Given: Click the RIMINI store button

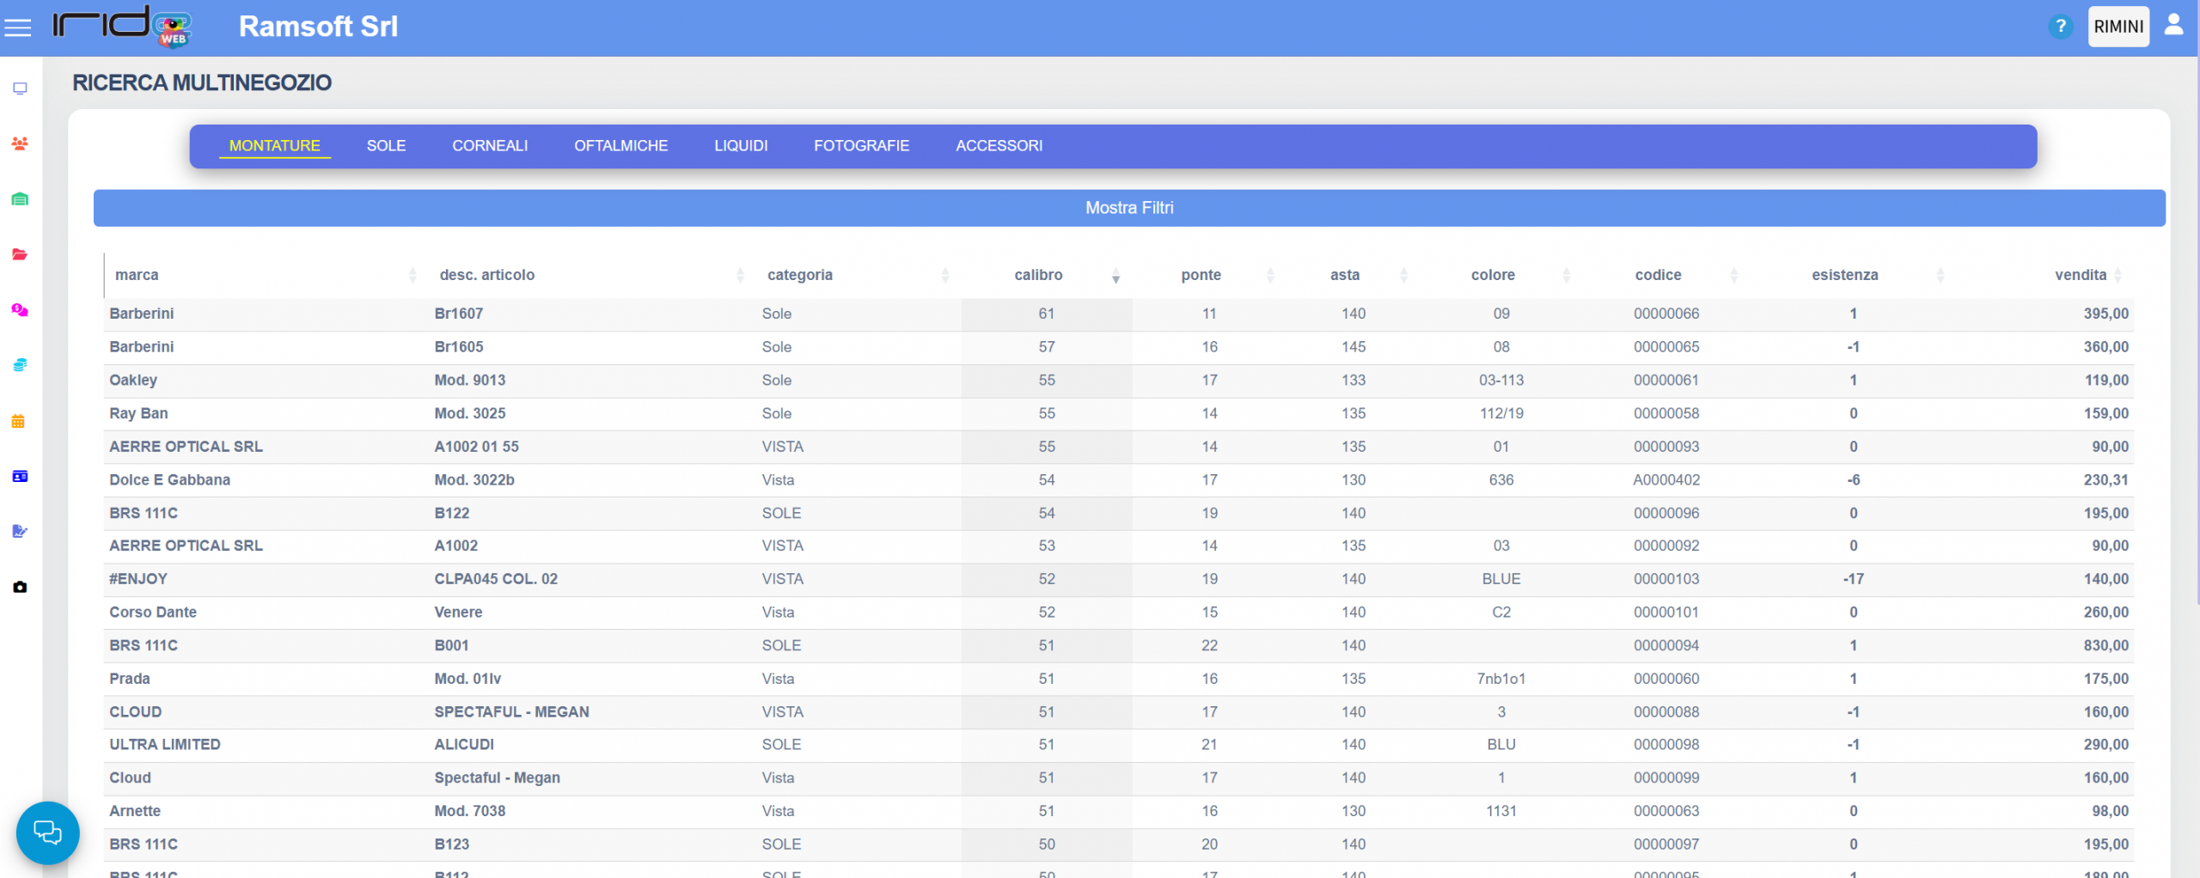Looking at the screenshot, I should click(2117, 27).
